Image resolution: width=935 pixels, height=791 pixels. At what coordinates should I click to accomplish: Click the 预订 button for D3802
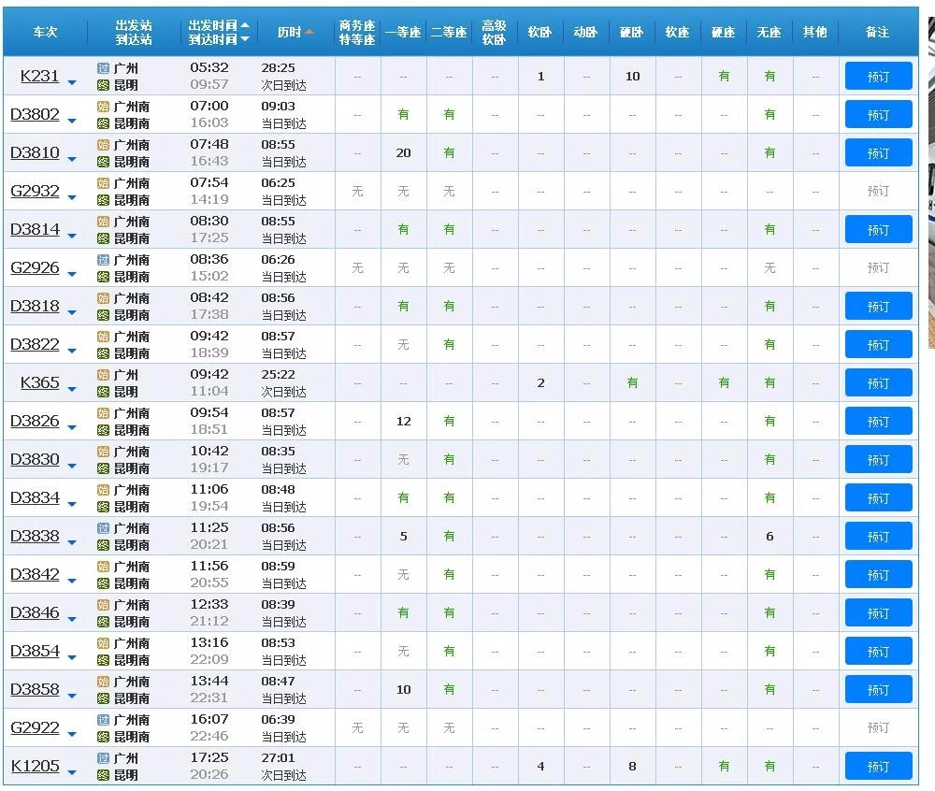[877, 114]
